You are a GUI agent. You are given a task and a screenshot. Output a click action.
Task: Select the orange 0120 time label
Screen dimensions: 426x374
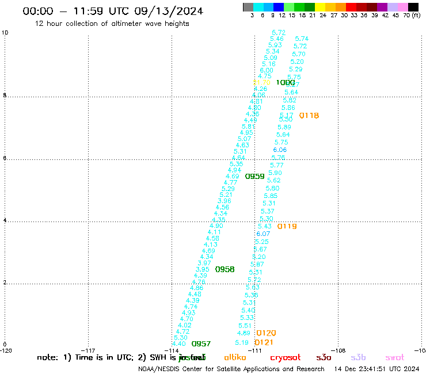point(266,333)
